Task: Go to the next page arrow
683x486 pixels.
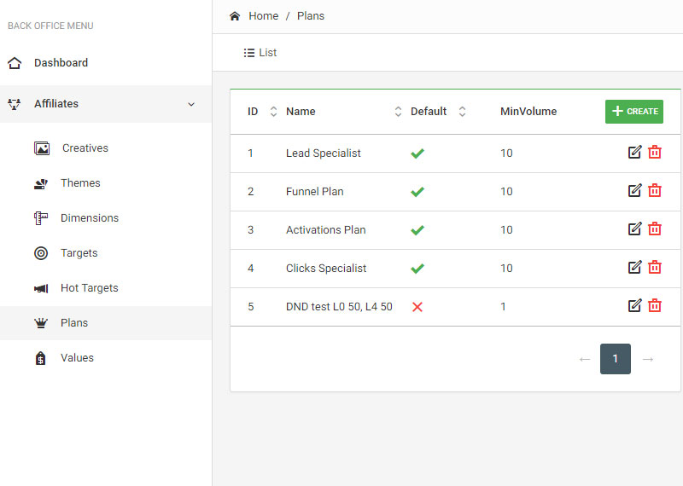Action: click(x=648, y=359)
